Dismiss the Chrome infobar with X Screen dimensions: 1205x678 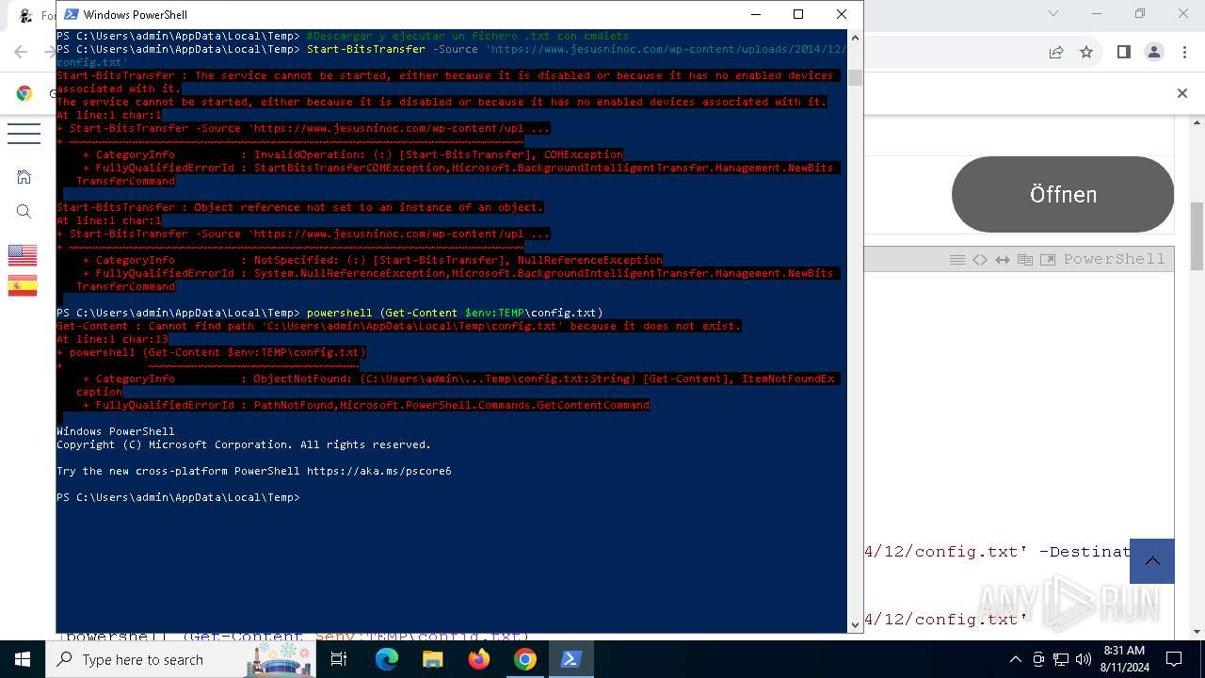coord(1182,93)
